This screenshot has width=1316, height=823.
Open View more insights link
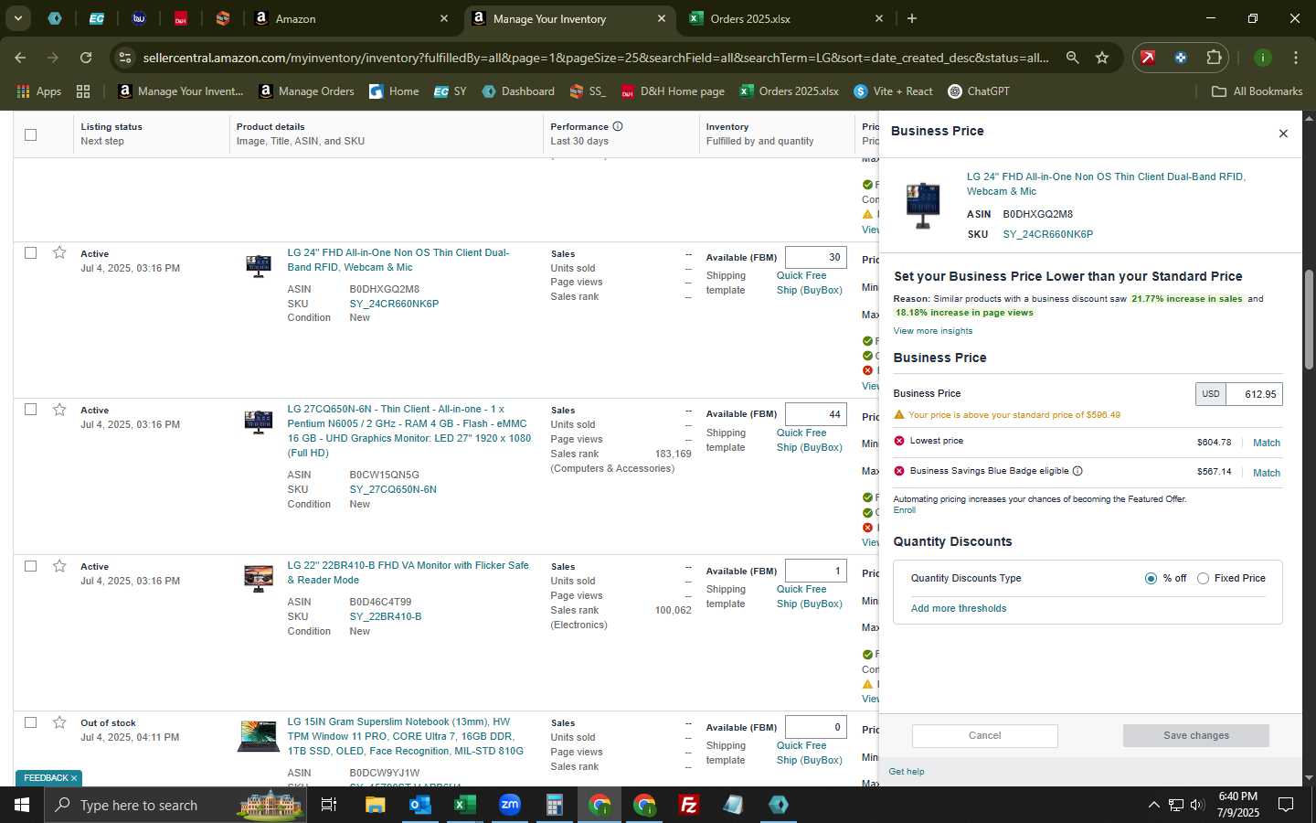pos(932,331)
